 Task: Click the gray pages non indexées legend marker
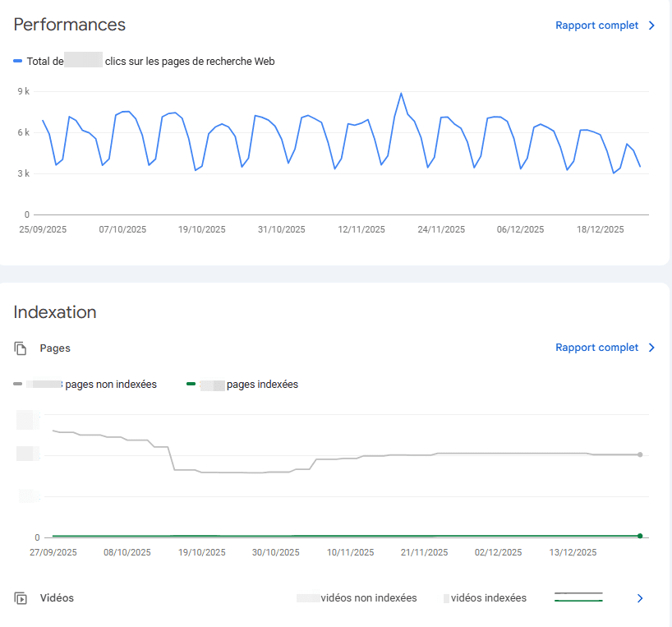(17, 384)
